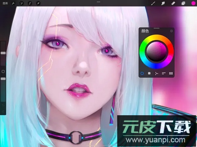Screen dimensions: 197x147
Task: Switch to the Classic square color tab
Action: pyautogui.click(x=149, y=73)
